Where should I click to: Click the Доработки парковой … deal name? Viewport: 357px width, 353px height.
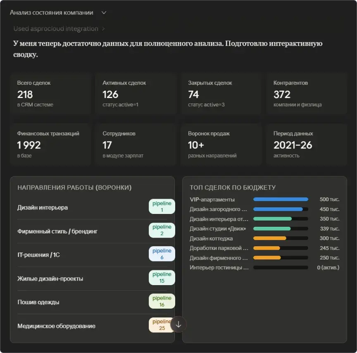[x=219, y=248]
